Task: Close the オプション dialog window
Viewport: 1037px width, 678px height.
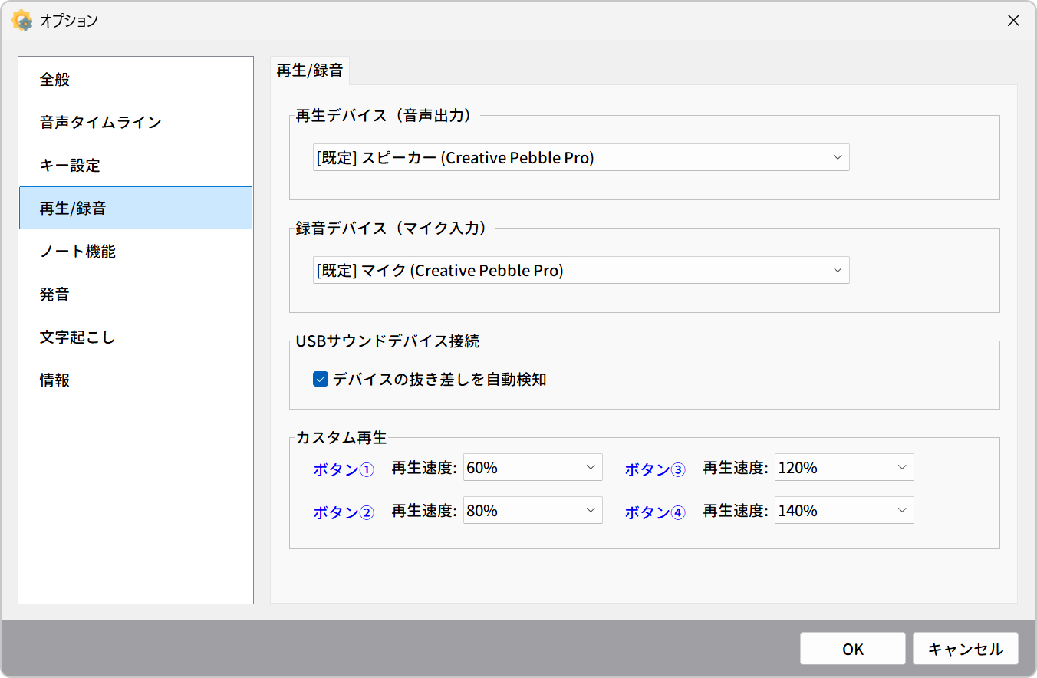Action: pyautogui.click(x=1013, y=21)
